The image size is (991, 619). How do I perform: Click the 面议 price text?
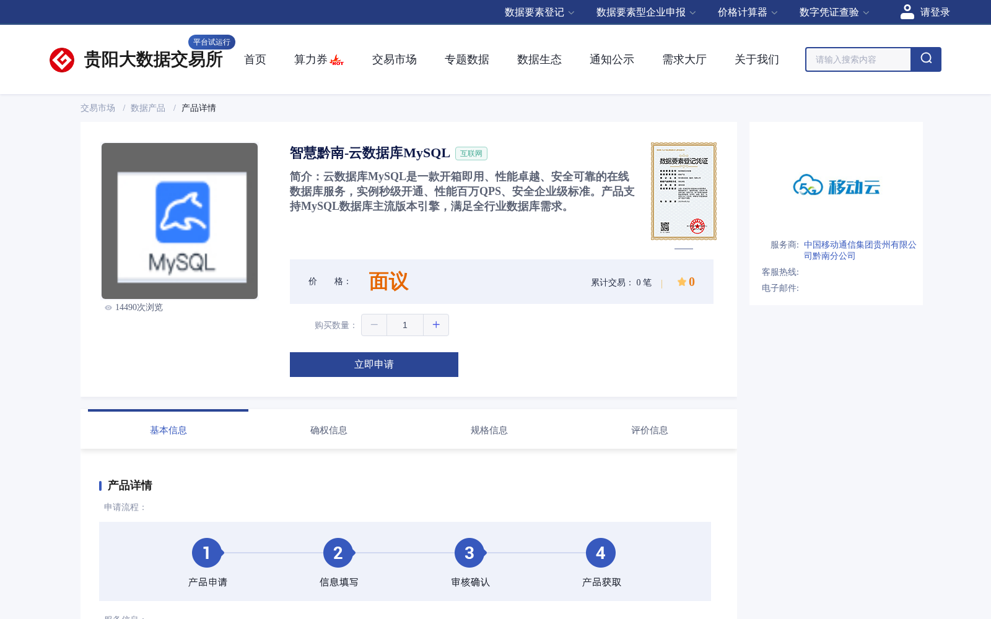click(x=389, y=282)
